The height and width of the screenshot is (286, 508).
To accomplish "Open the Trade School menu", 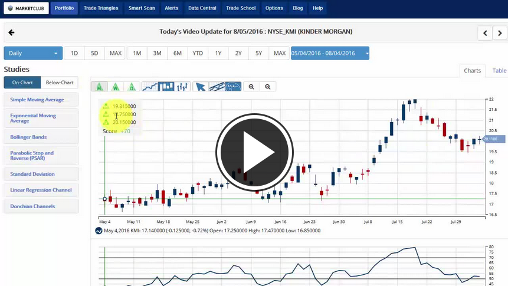I will 241,8.
